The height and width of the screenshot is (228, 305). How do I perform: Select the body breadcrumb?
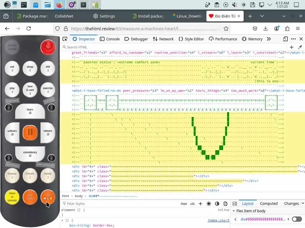pos(79,196)
